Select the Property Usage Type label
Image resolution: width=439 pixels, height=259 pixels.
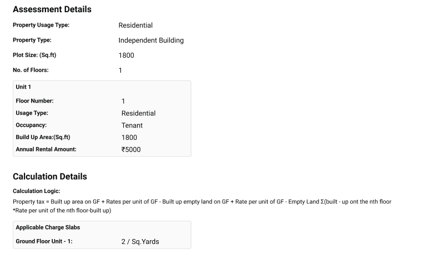coord(41,25)
